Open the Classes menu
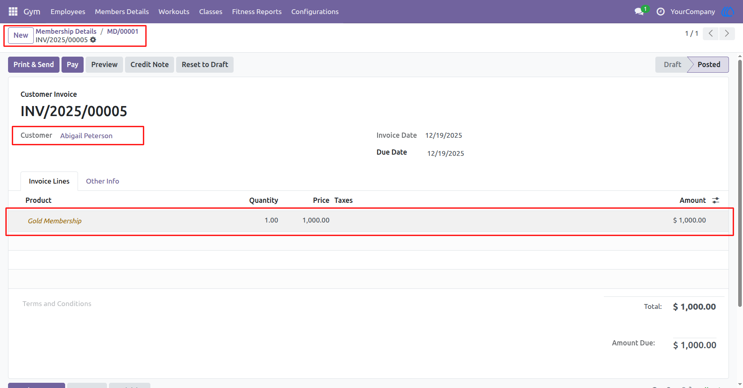The image size is (743, 388). tap(211, 12)
